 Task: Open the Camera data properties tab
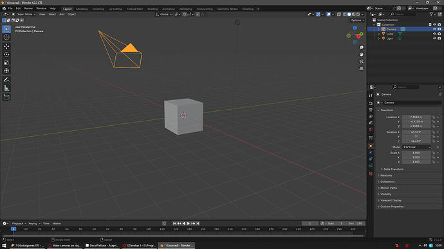pos(371,166)
